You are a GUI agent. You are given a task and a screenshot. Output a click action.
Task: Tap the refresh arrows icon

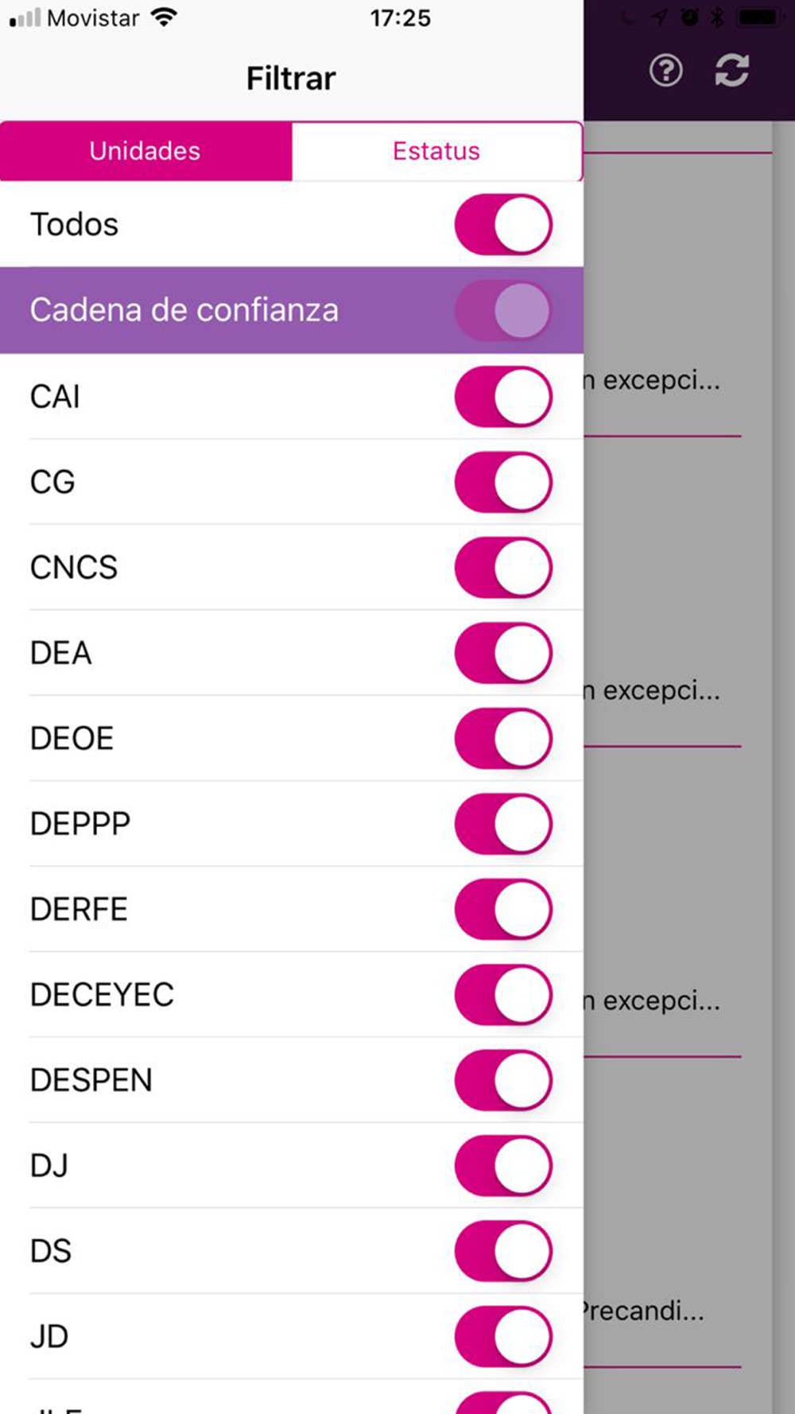pyautogui.click(x=731, y=70)
